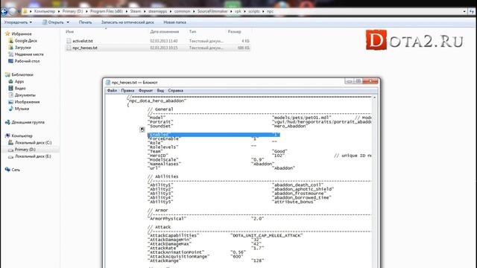
Task: Click the Компьютер icon in sidebar
Action: point(7,135)
